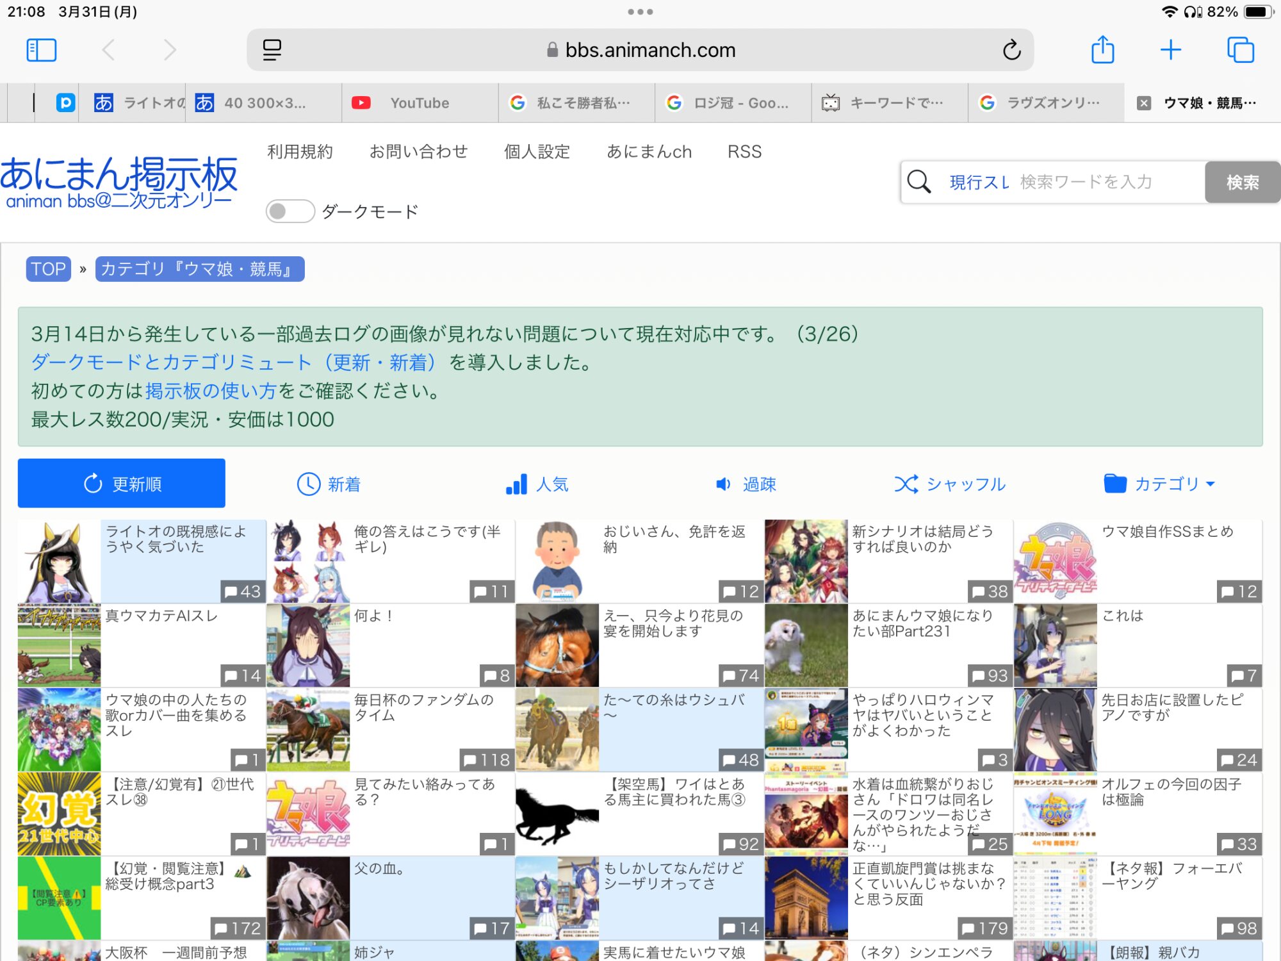Open the Safari sidebar panel
1281x961 pixels.
point(42,50)
